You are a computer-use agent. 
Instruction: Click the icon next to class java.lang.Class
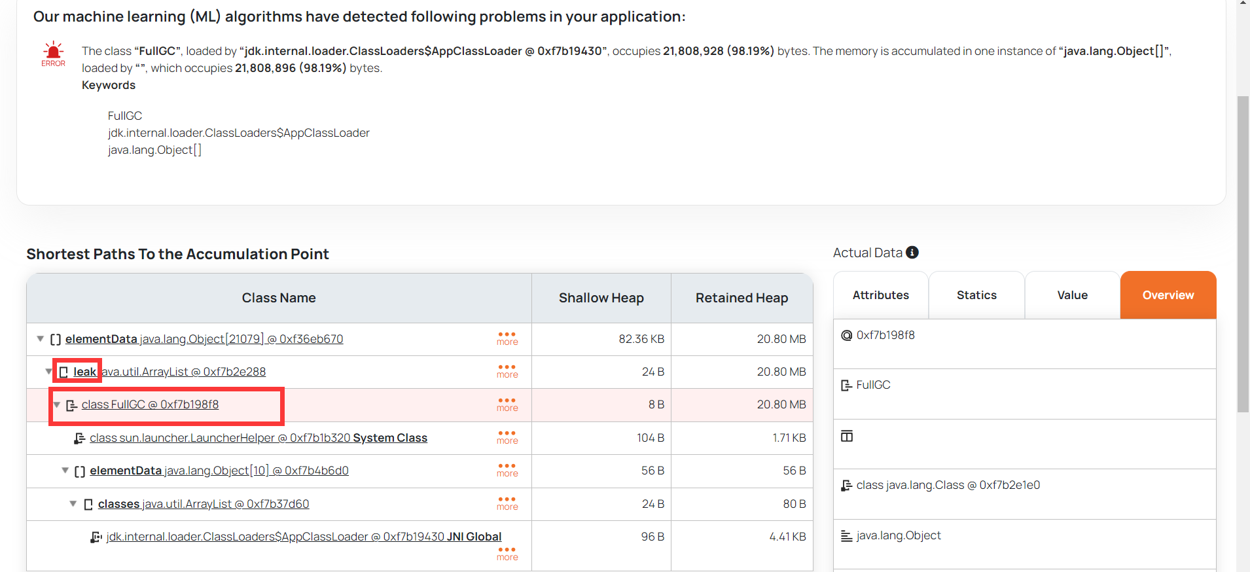tap(847, 486)
